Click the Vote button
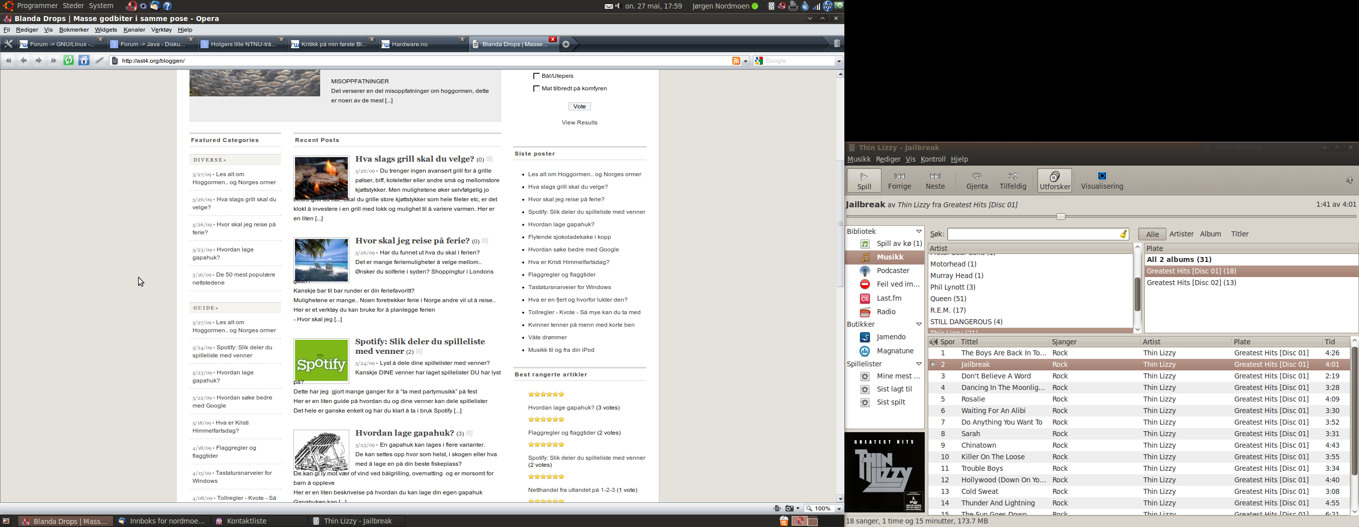Viewport: 1359px width, 527px height. click(579, 106)
